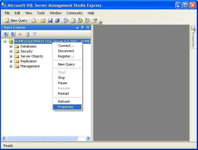Screen dimensions: 198x150
Task: Open Registered Servers toolbar icon
Action: [66, 20]
